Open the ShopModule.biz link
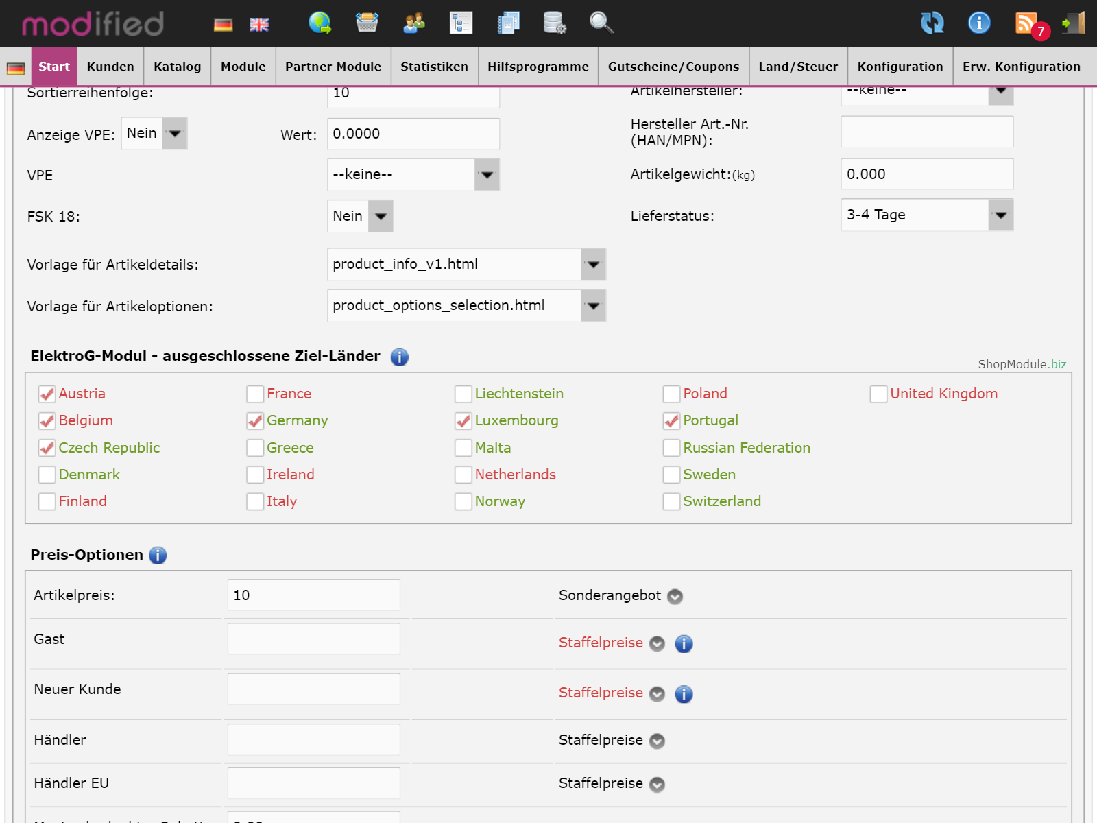1097x823 pixels. click(x=1022, y=364)
